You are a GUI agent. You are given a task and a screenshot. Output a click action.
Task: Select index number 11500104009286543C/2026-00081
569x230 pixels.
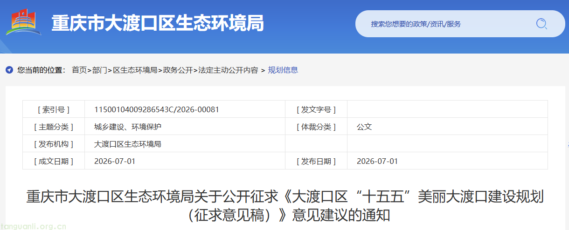[x=157, y=109]
